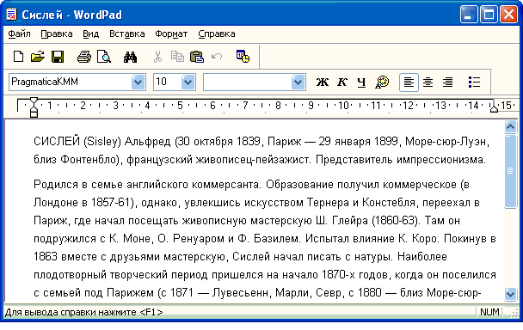The image size is (523, 330).
Task: Toggle bold formatting (Ж)
Action: (323, 82)
